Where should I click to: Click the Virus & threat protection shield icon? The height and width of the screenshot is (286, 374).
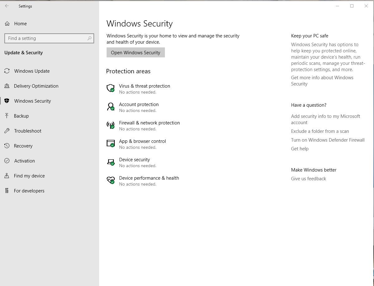111,88
